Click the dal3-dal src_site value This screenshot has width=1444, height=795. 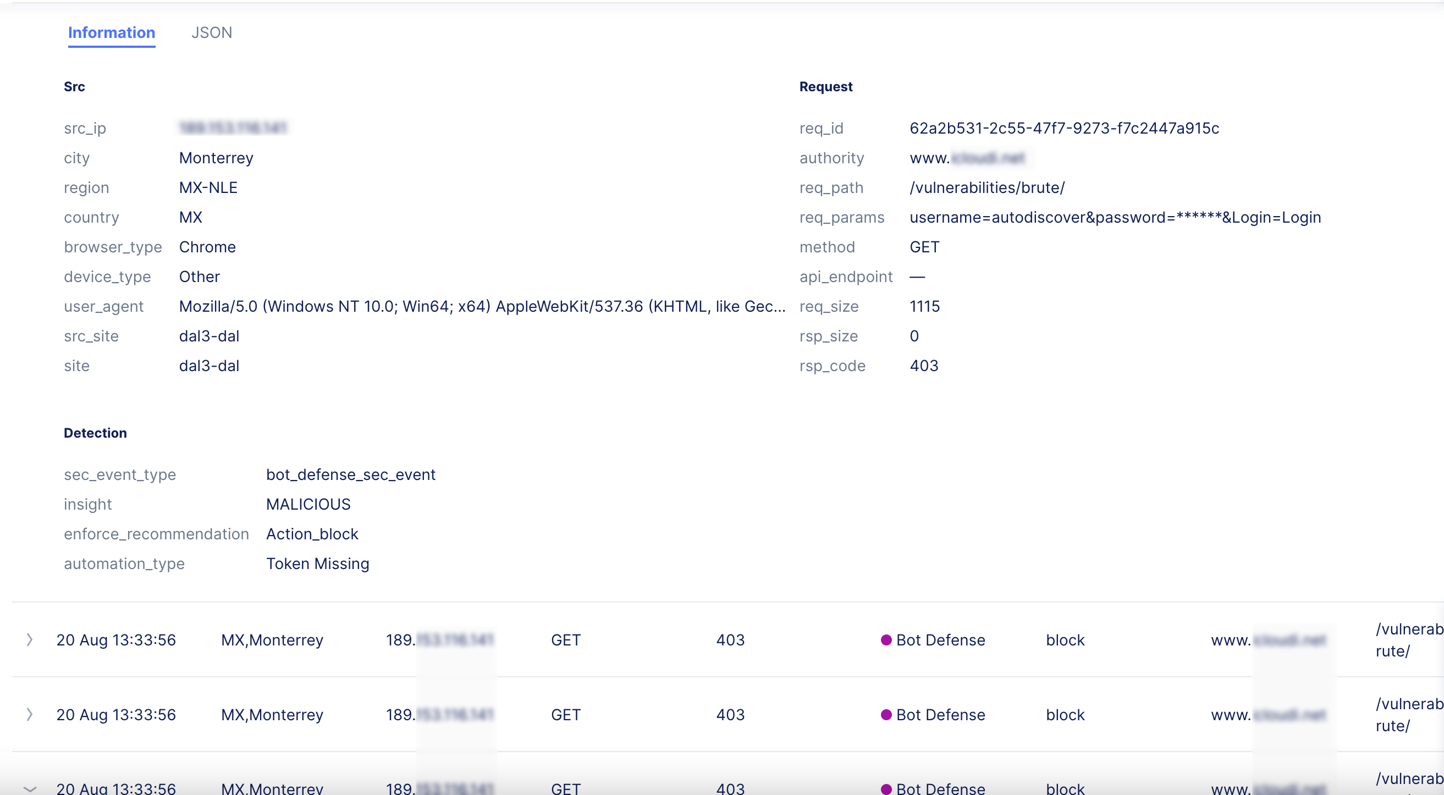[x=209, y=336]
